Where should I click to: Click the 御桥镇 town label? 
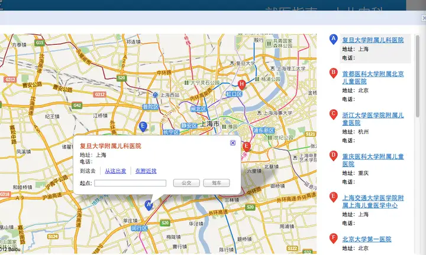coord(277,186)
